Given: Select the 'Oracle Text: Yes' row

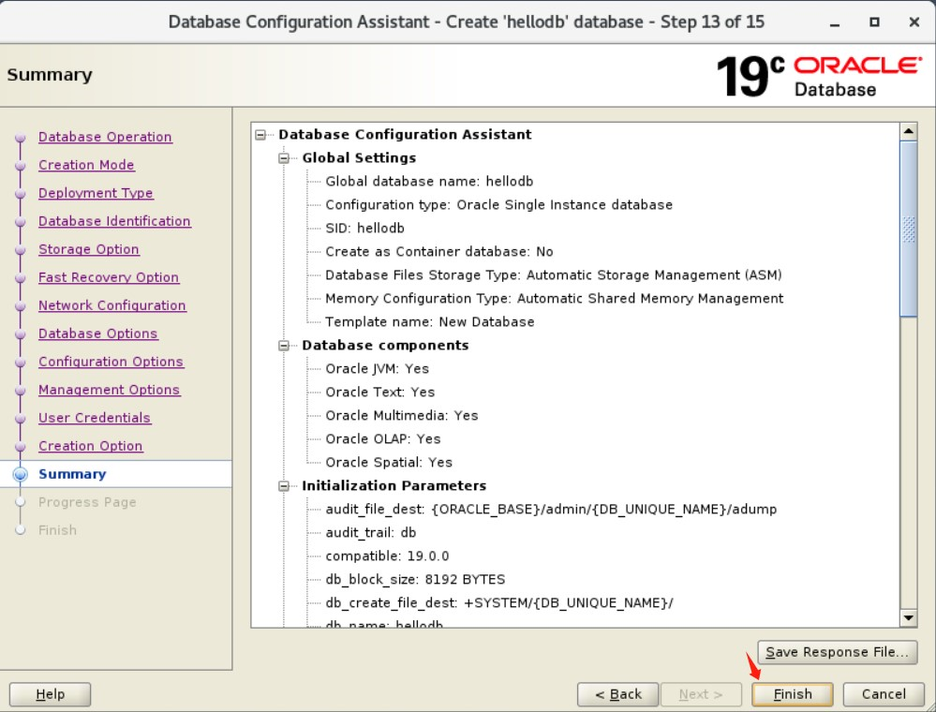Looking at the screenshot, I should [x=379, y=393].
